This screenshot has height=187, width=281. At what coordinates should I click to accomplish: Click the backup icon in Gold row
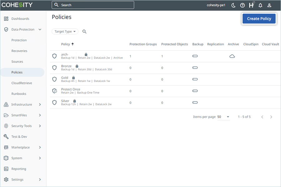[x=195, y=79]
